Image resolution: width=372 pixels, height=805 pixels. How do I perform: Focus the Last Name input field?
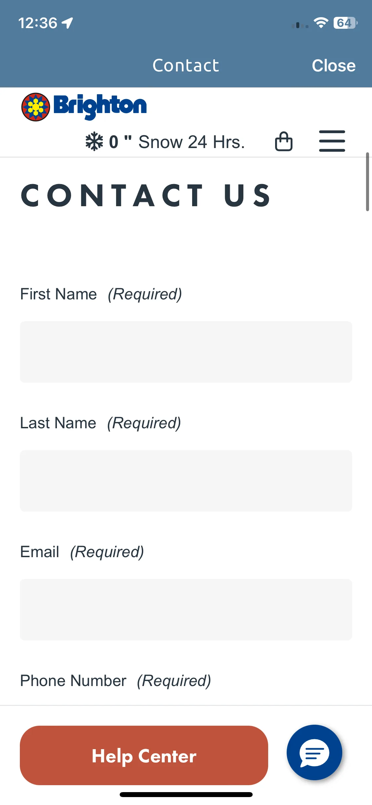pos(186,481)
